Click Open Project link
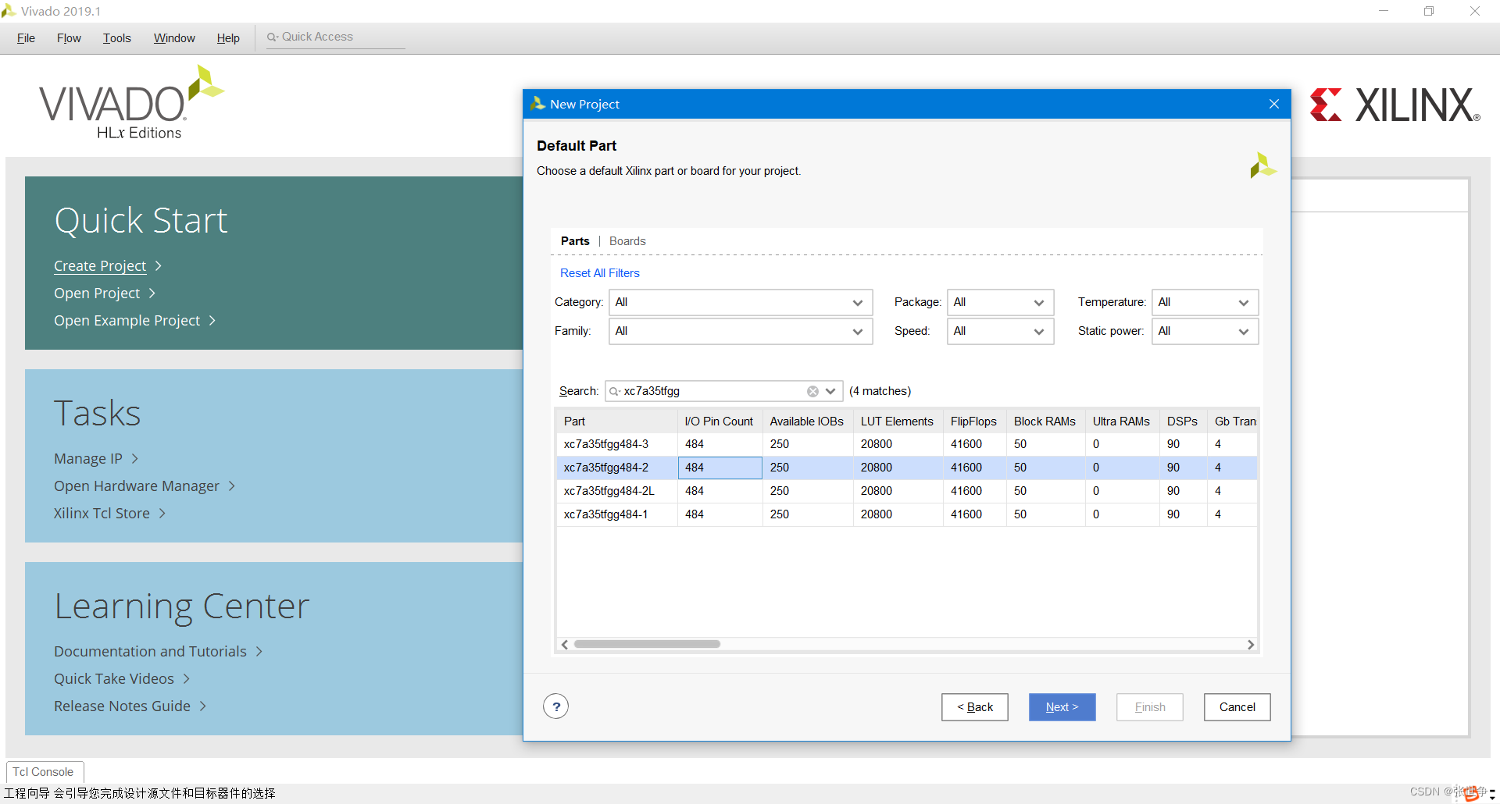Viewport: 1500px width, 804px height. click(x=97, y=293)
